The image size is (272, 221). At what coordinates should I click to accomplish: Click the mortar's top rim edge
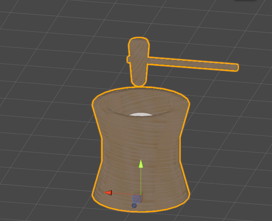[141, 90]
